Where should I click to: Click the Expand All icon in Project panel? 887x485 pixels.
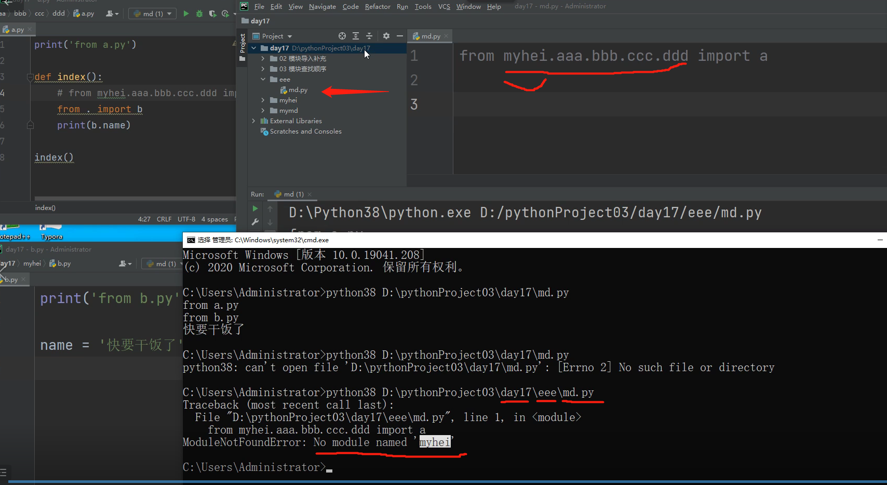[356, 36]
